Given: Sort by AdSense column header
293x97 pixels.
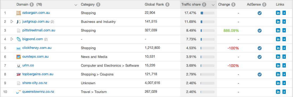Looking at the screenshot, I should click(254, 5).
